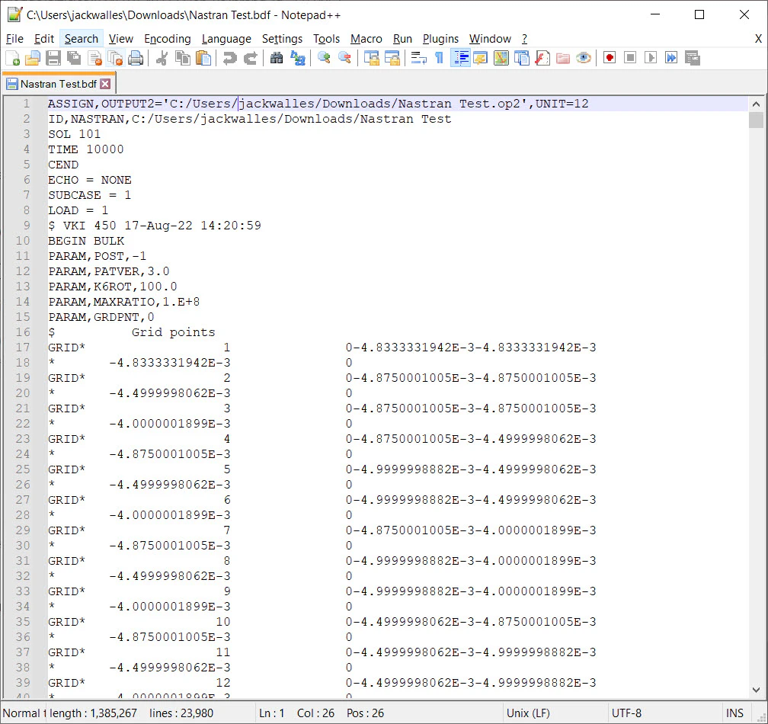Click the Print toolbar icon

tap(136, 58)
